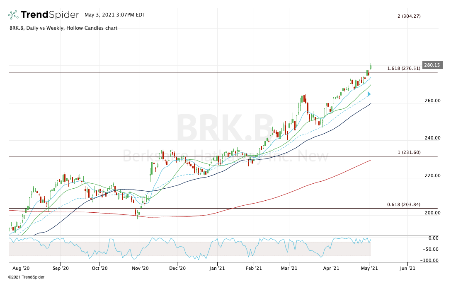Click the 260.00 price axis label
Viewport: 451px width, 281px height.
click(432, 101)
